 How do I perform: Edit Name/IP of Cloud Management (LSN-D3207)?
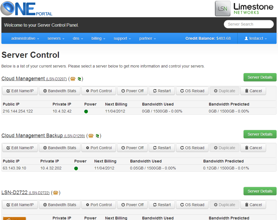click(x=20, y=91)
